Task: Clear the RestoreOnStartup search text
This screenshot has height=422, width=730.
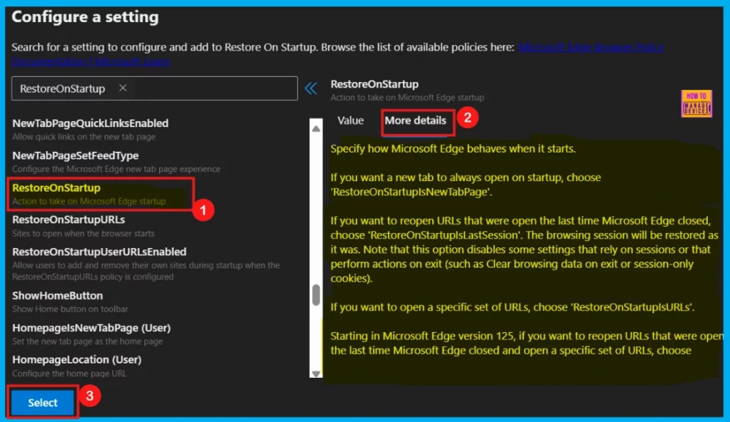Action: [x=123, y=88]
